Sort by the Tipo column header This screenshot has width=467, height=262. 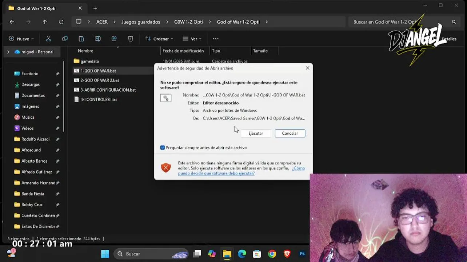pos(216,51)
